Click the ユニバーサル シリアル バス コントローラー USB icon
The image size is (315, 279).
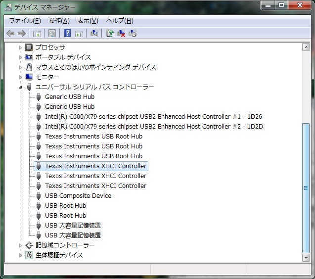[x=29, y=87]
